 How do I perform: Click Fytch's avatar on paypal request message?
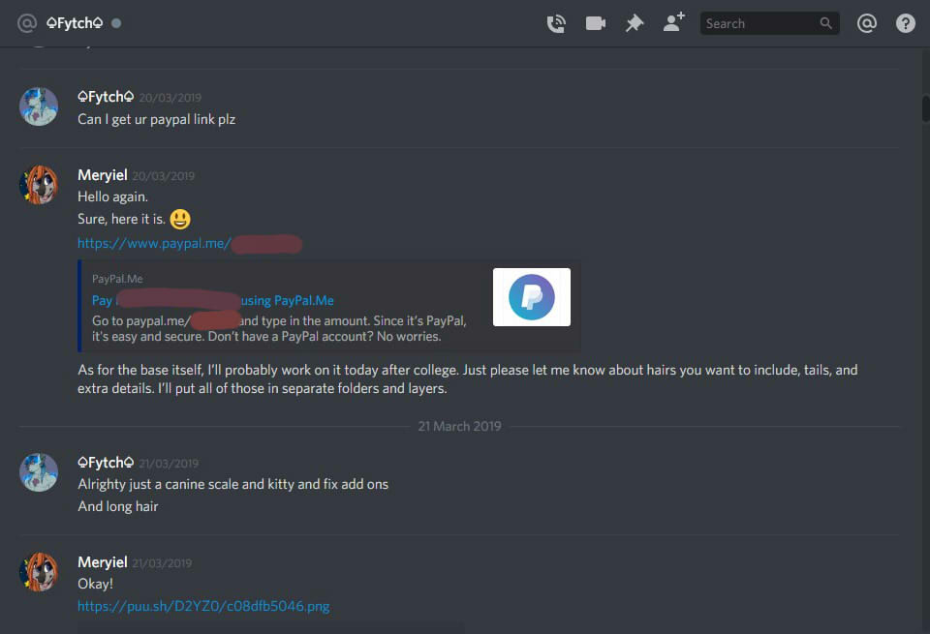[x=39, y=106]
